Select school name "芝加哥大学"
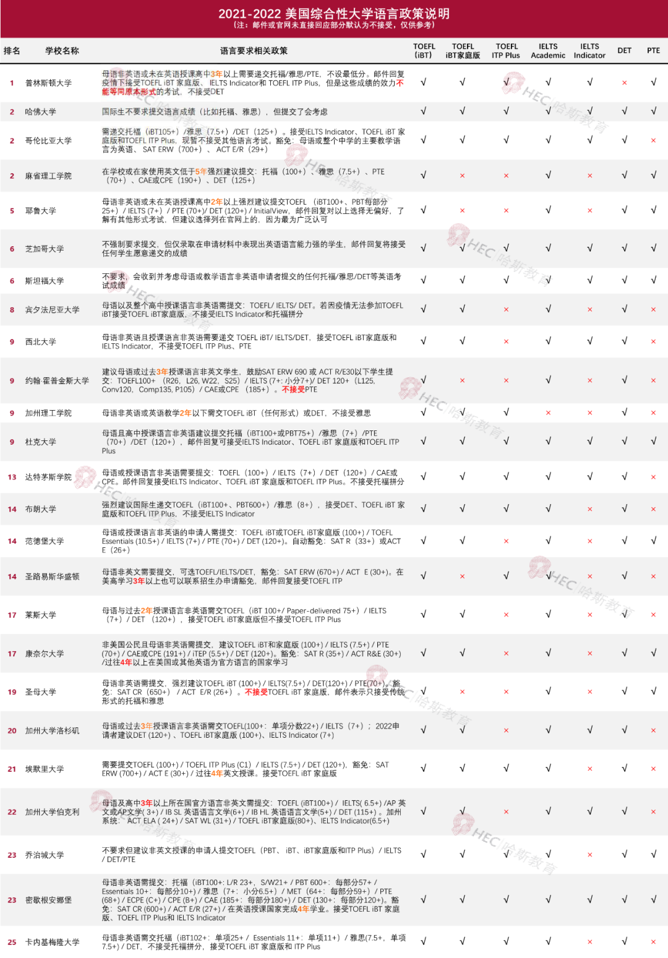Screen dimensions: 668x958 pos(45,249)
